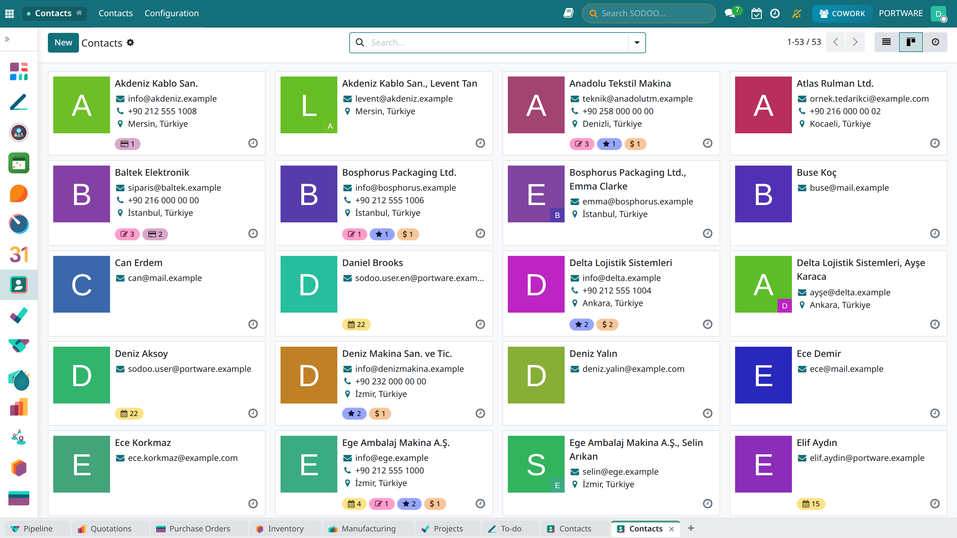The height and width of the screenshot is (538, 957).
Task: Open Delta Lojistik Sistemleri sales $ 2 badge
Action: [607, 325]
